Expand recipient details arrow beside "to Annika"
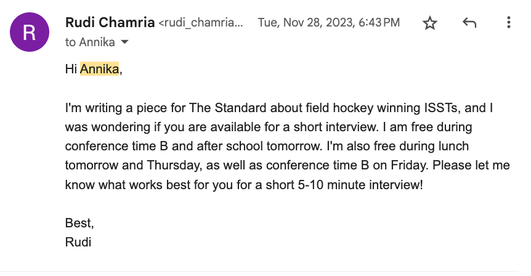The image size is (531, 276). point(124,43)
